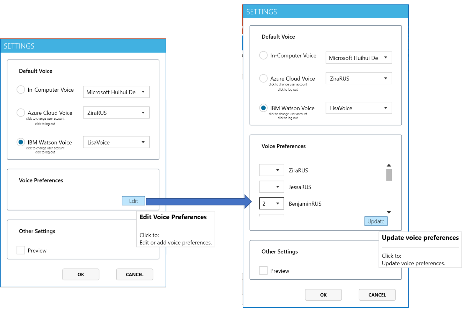
Task: Select In-Computer Voice radio in left dialog
Action: coord(21,90)
